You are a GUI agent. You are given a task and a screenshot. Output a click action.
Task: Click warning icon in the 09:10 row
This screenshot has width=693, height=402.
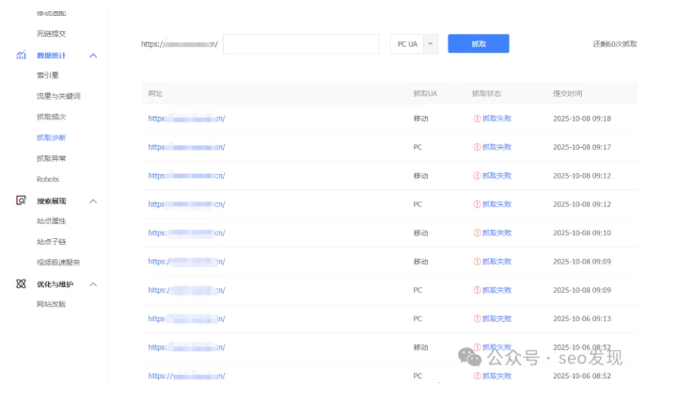click(x=477, y=233)
